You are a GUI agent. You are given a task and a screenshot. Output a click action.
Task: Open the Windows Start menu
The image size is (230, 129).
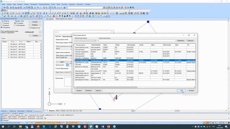point(3,126)
